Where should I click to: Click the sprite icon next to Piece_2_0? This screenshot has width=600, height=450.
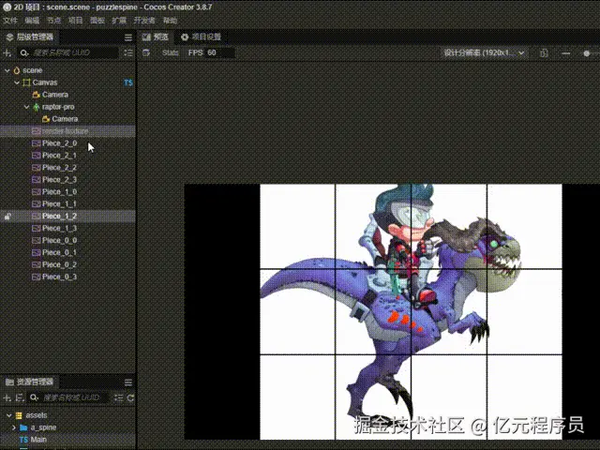point(37,143)
